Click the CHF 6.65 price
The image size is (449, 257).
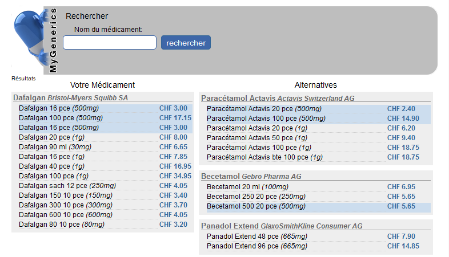[173, 147]
